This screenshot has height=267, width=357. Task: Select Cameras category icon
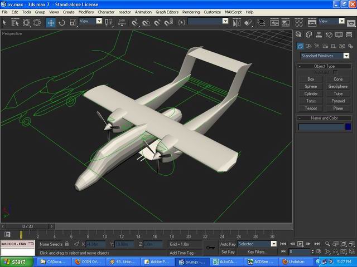point(325,46)
